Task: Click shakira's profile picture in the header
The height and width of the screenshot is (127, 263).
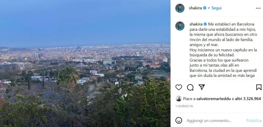Action: pyautogui.click(x=180, y=8)
